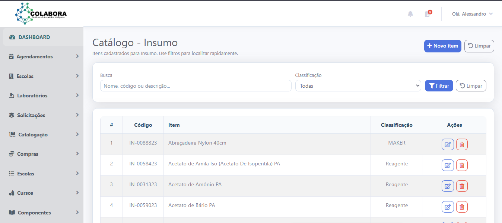
Task: Focus the Busca search field
Action: click(x=196, y=86)
